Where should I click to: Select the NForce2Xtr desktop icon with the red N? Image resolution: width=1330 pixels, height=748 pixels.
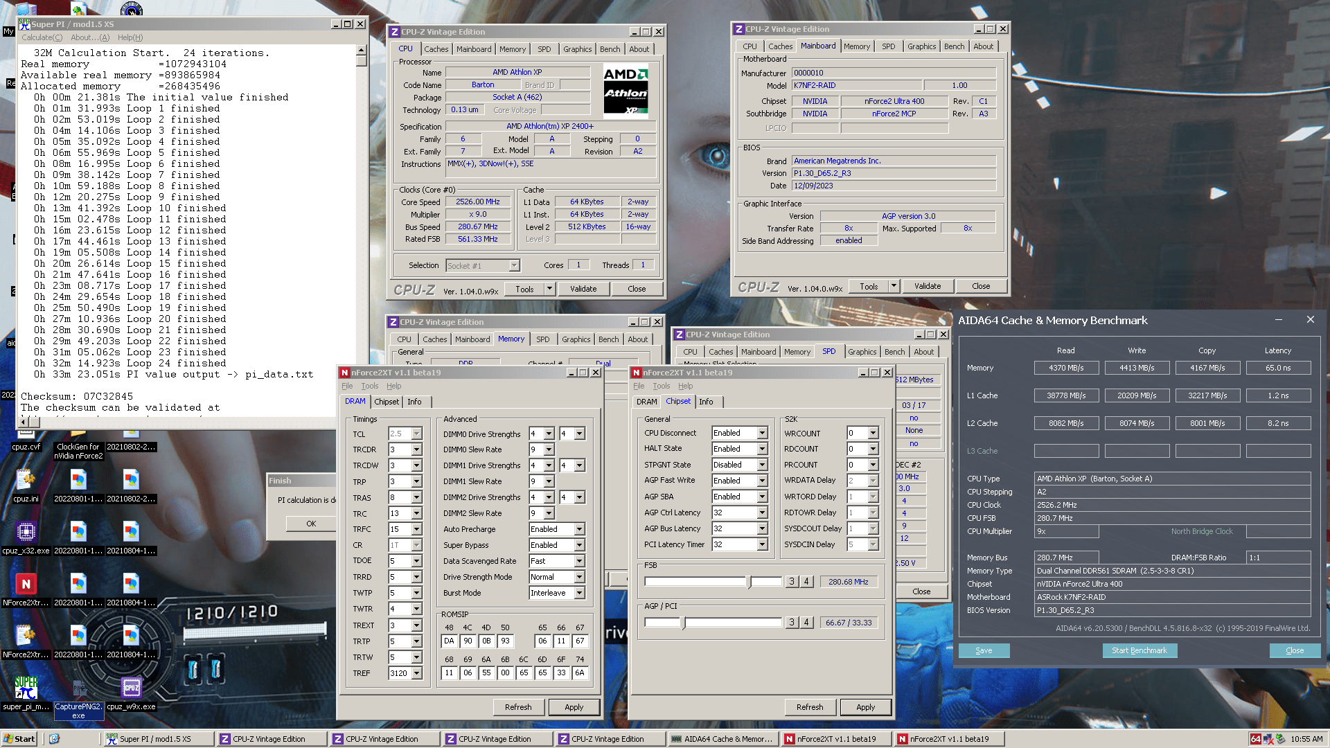click(x=26, y=589)
